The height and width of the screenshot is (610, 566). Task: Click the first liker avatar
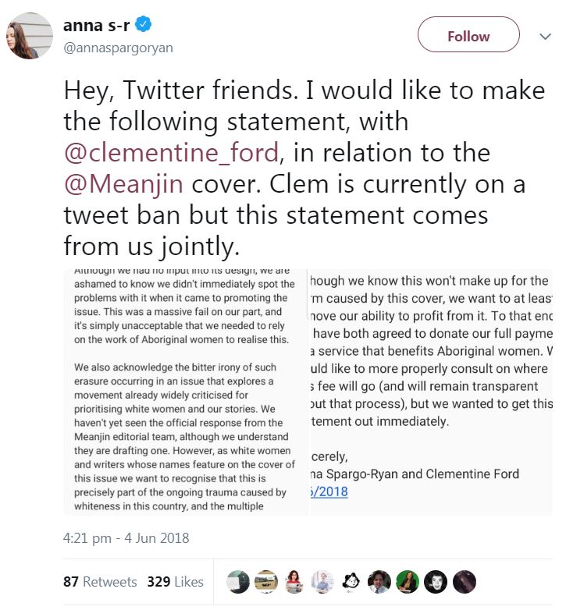pos(238,582)
